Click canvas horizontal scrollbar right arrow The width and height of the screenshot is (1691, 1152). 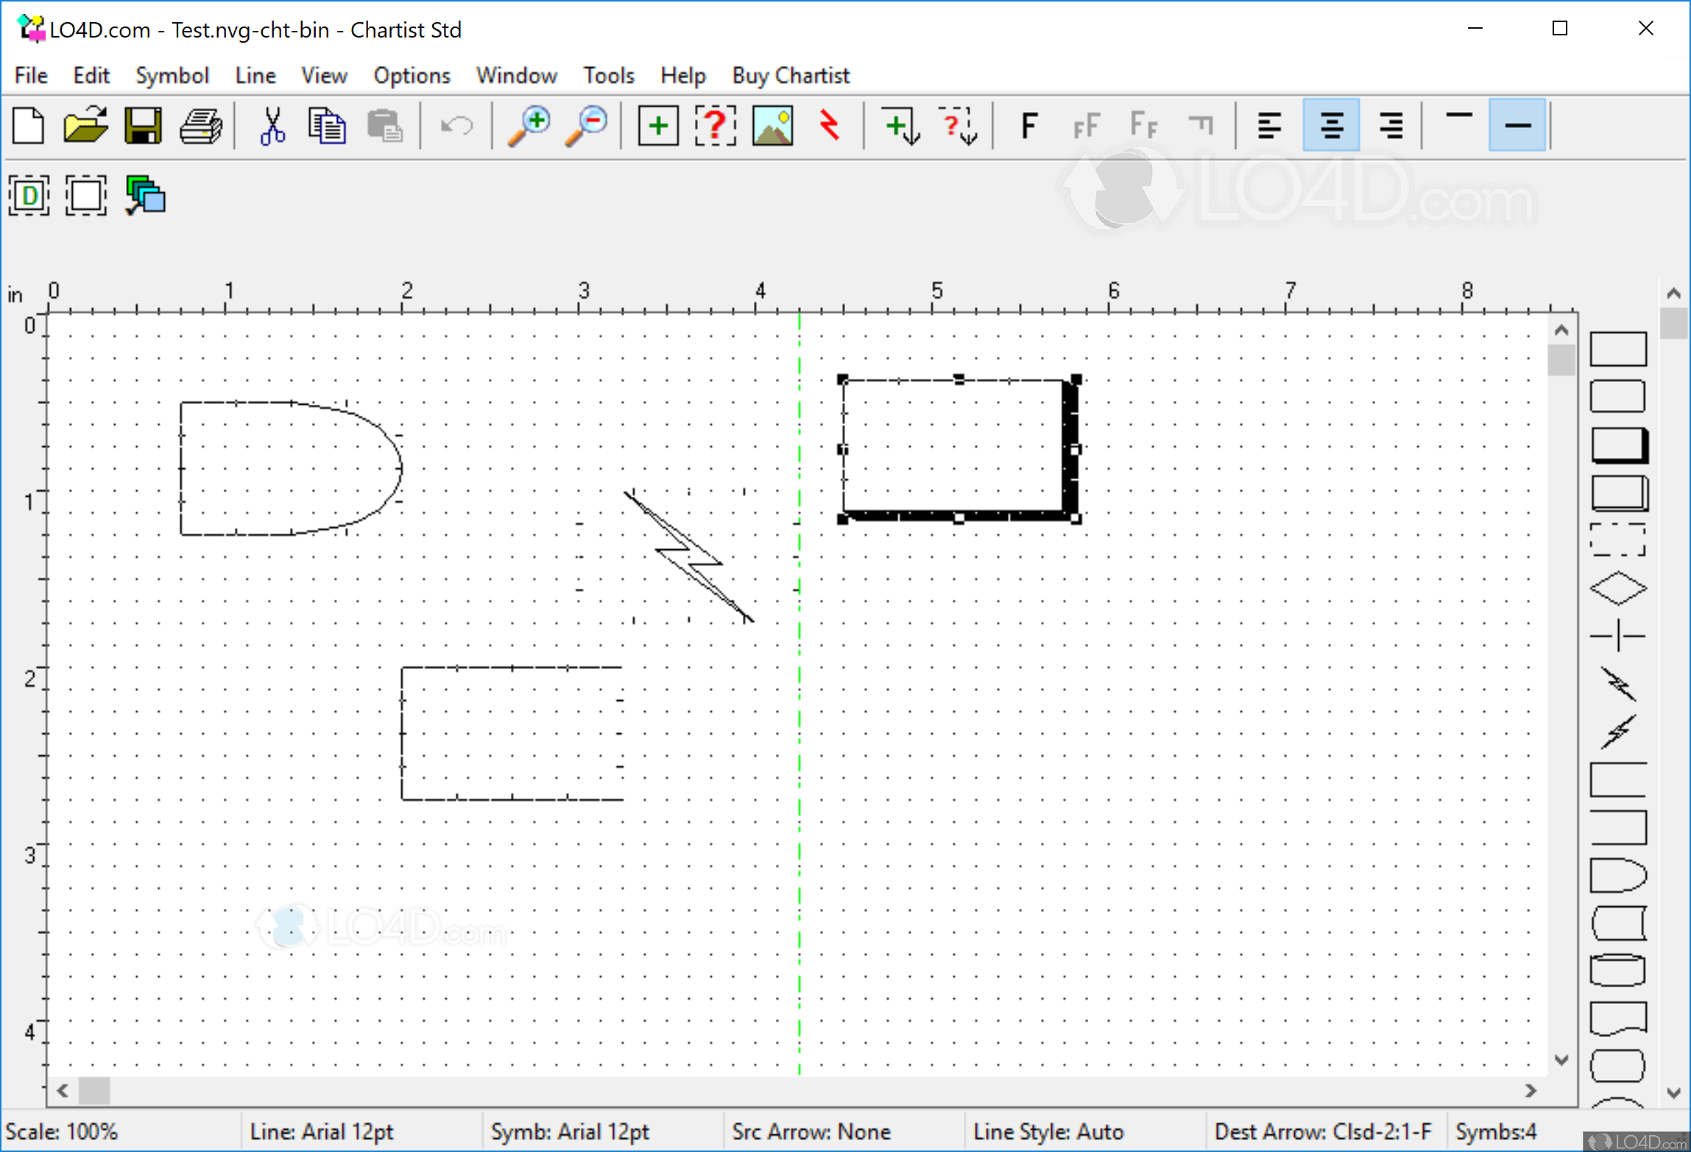tap(1531, 1090)
